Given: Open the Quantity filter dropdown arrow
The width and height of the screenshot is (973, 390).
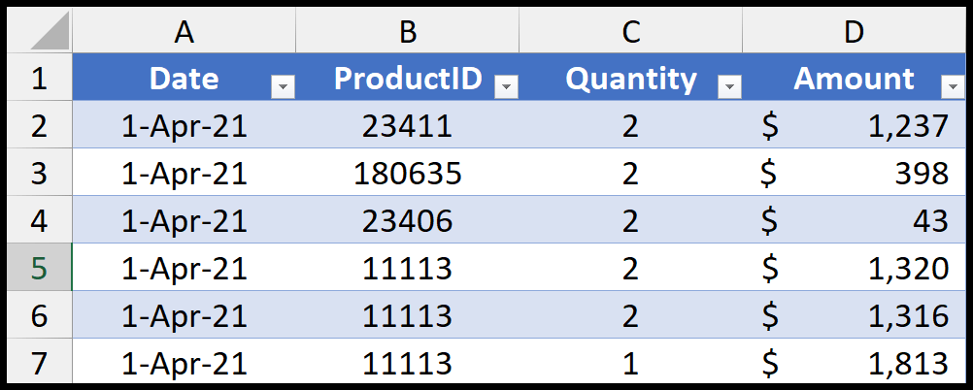Looking at the screenshot, I should 730,87.
